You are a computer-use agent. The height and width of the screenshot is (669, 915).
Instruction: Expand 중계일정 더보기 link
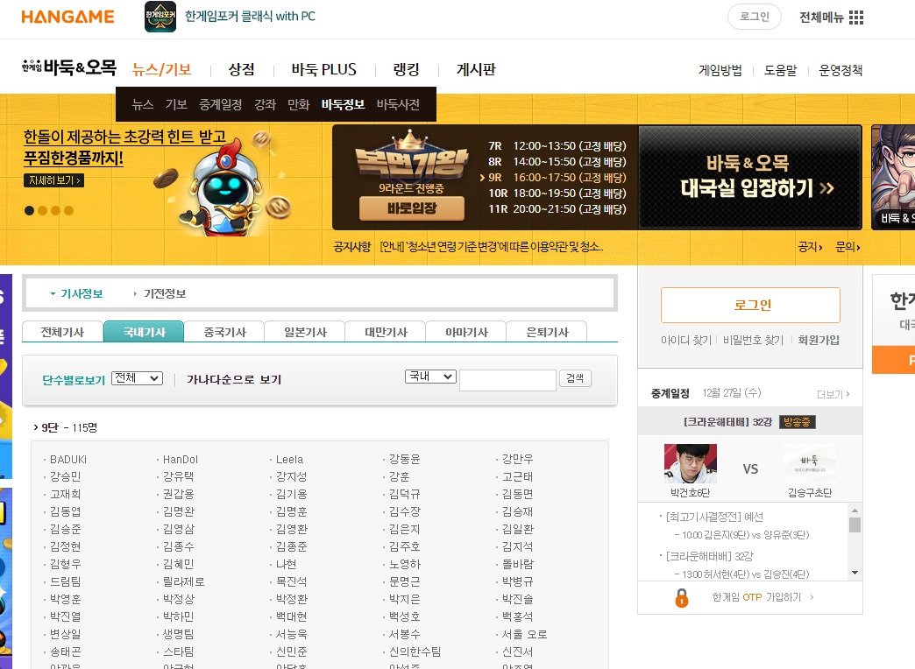point(833,395)
